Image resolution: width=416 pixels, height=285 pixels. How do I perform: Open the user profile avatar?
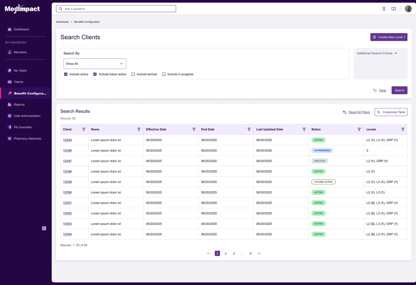[x=408, y=9]
